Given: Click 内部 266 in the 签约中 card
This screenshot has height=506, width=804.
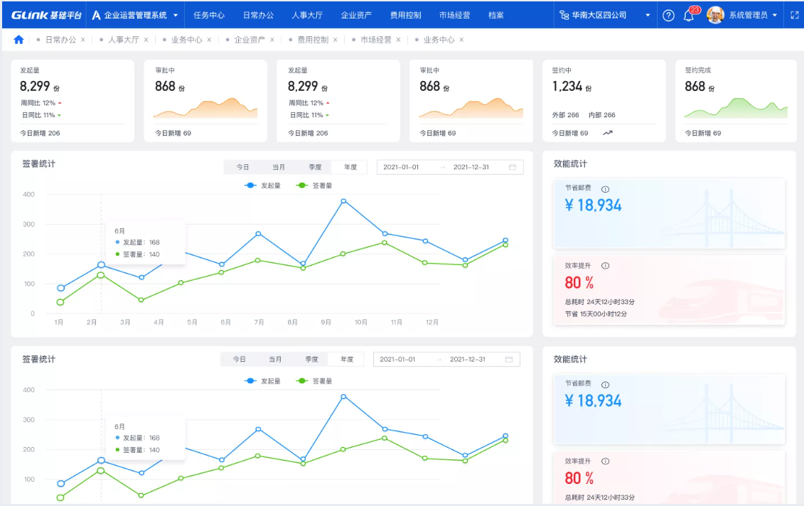Looking at the screenshot, I should [x=602, y=115].
